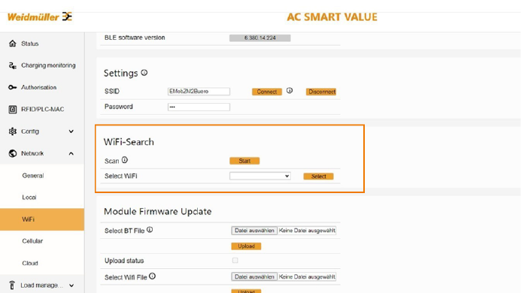Toggle the Upload status checkbox
Image resolution: width=522 pixels, height=293 pixels.
click(235, 261)
